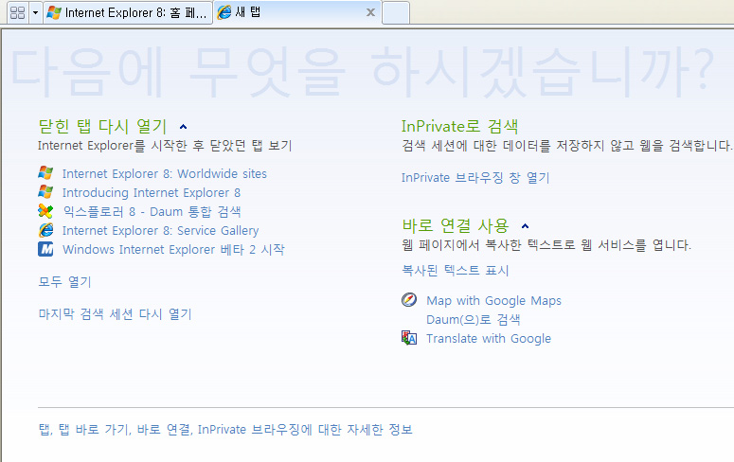Close the 새 탭 tab
The width and height of the screenshot is (734, 462).
[370, 12]
